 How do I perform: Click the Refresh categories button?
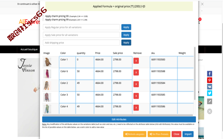tap(135, 134)
